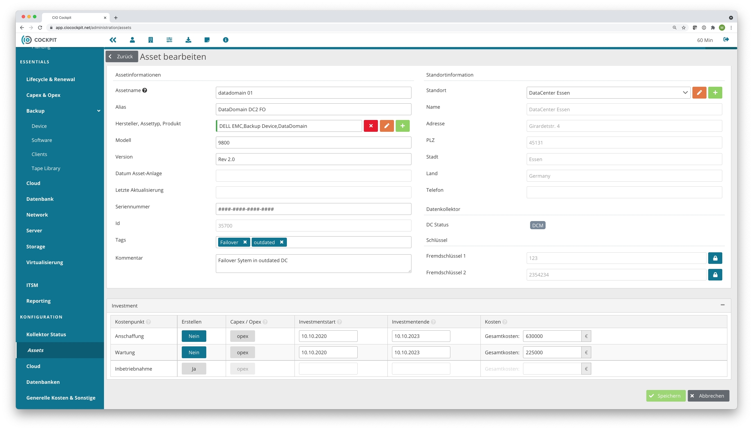Viewport: 753px width, 430px height.
Task: Toggle Erstellen Ja for Inbetriebnahme row
Action: click(x=194, y=369)
